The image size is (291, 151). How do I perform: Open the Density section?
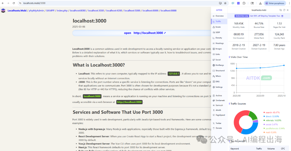219,38
